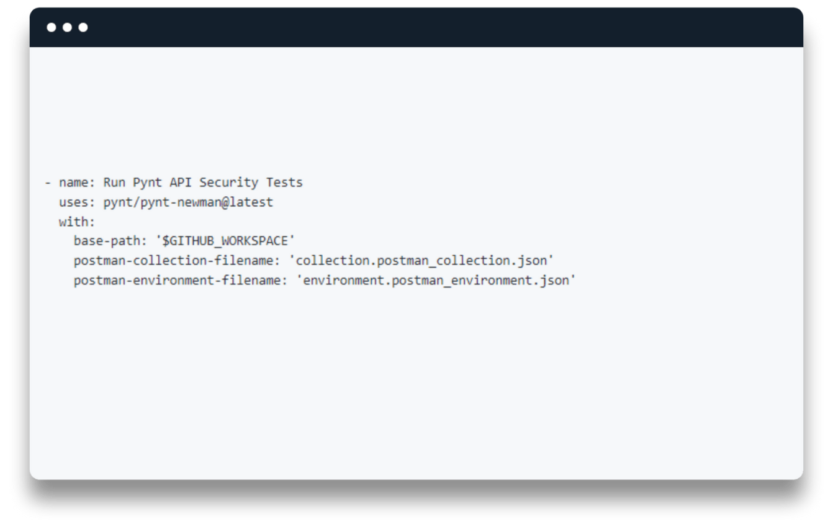Click the 'environment.postman_environment.json' string
Viewport: 833px width, 529px height.
point(436,280)
